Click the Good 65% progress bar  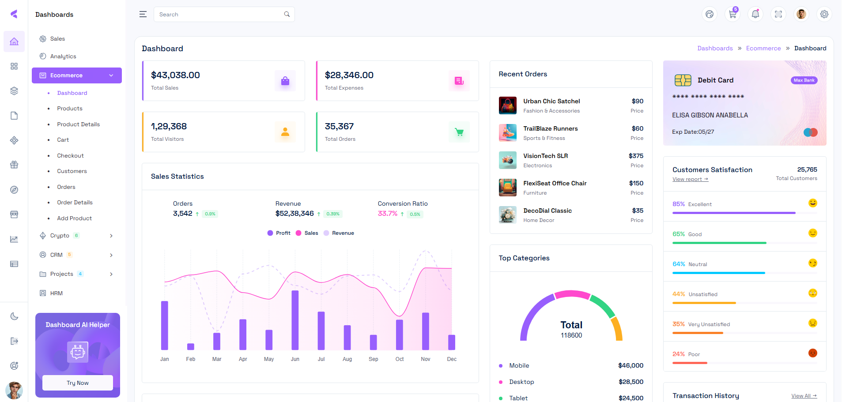tap(744, 243)
